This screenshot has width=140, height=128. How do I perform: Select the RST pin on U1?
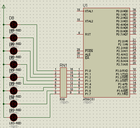[88, 35]
